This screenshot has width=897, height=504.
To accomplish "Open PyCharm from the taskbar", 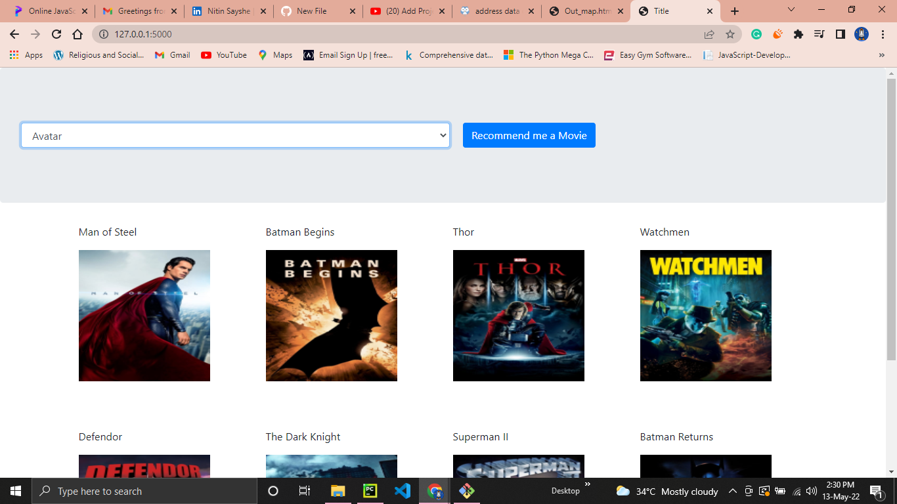I will (x=370, y=491).
